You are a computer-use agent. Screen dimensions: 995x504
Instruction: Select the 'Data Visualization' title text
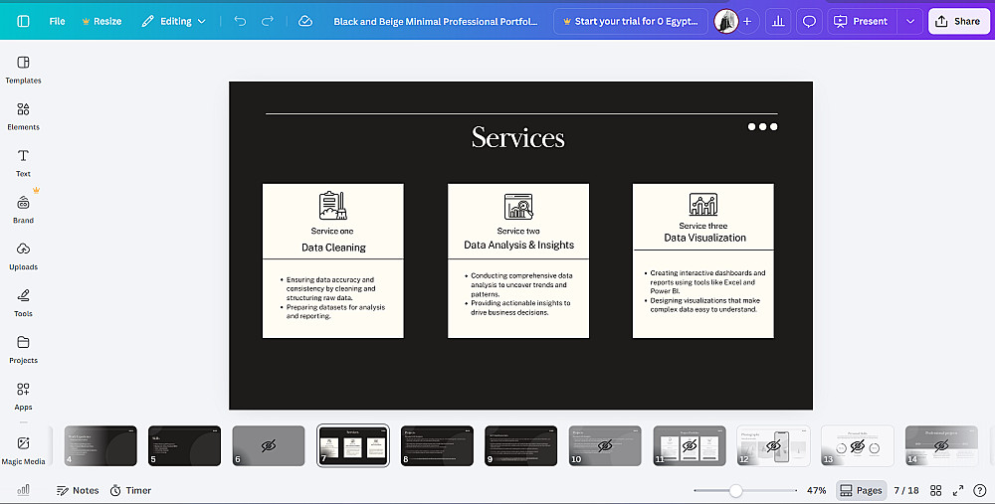tap(704, 238)
